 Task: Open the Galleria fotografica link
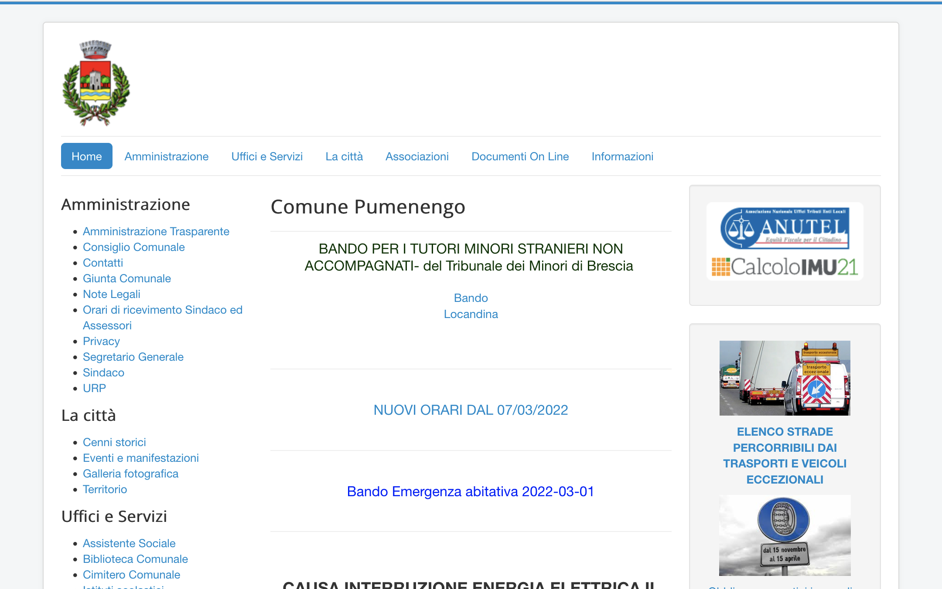point(130,474)
